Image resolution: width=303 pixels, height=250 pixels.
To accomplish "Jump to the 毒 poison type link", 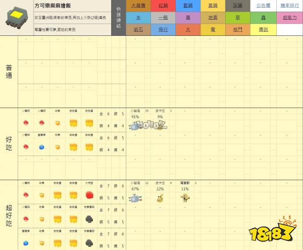I will click(x=188, y=18).
